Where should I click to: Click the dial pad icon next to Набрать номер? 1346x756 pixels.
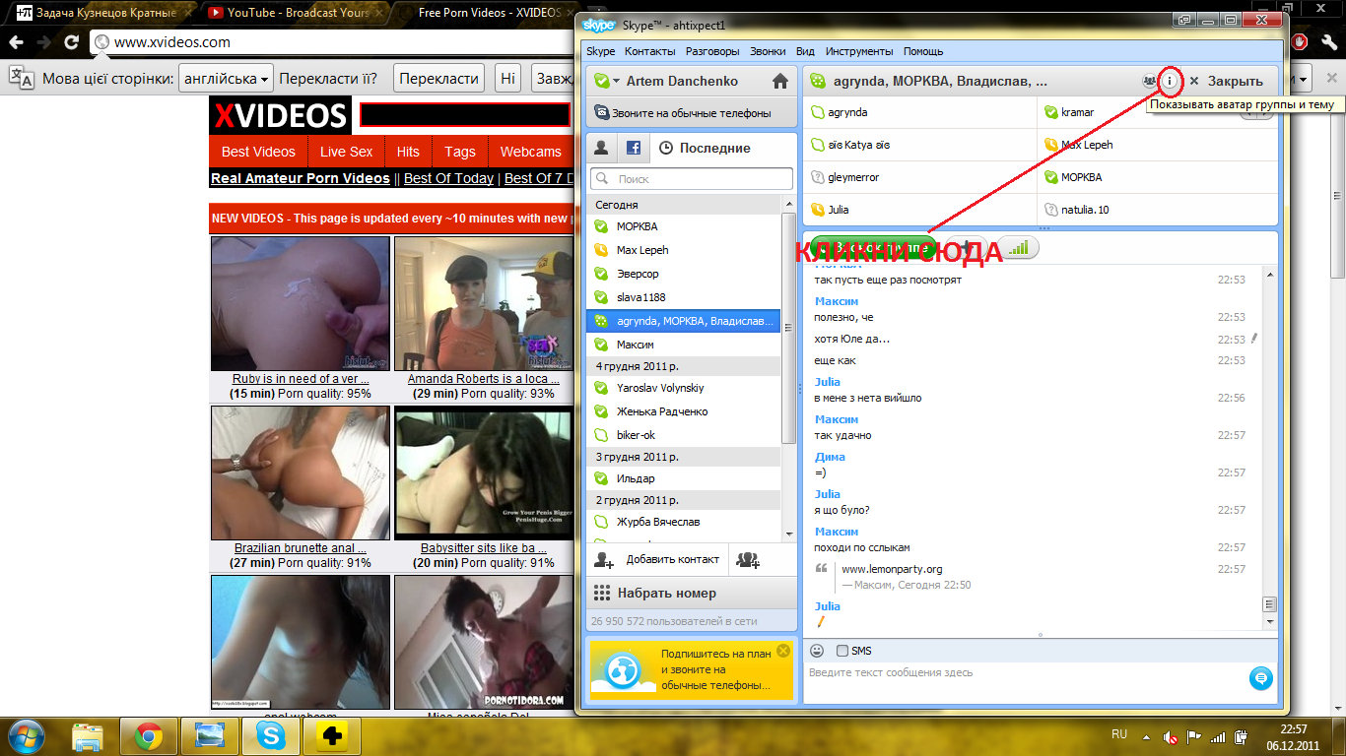(602, 594)
